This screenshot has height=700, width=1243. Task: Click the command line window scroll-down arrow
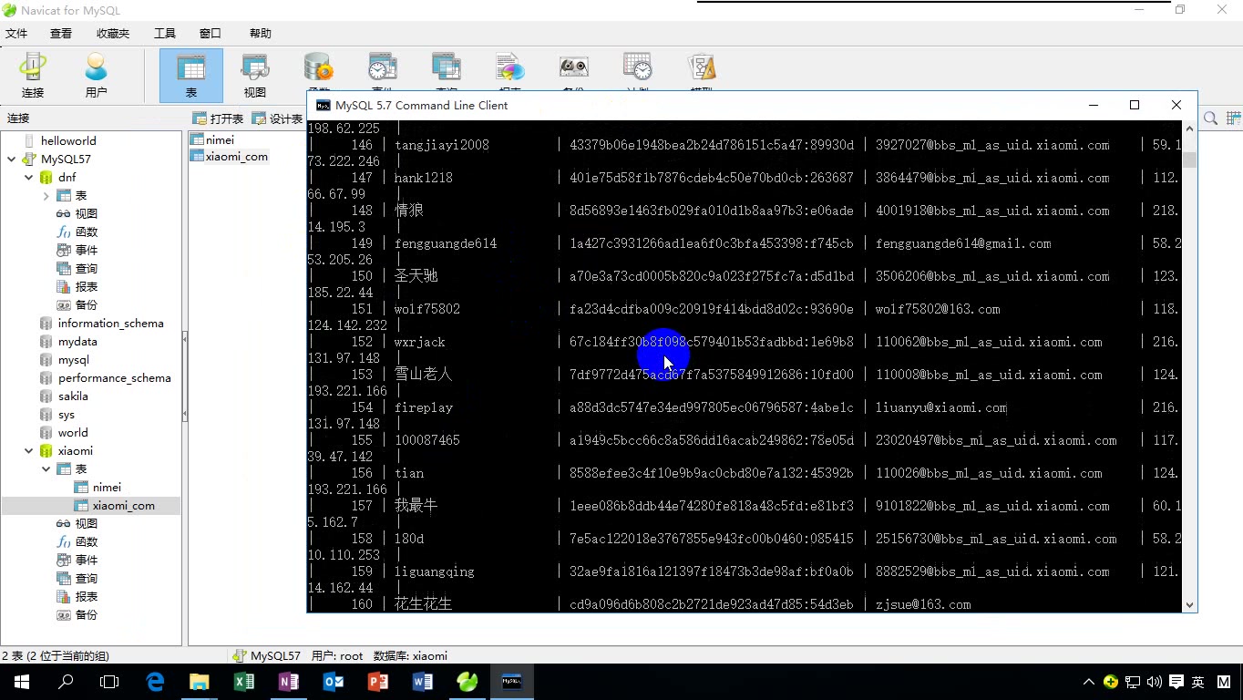(1189, 604)
